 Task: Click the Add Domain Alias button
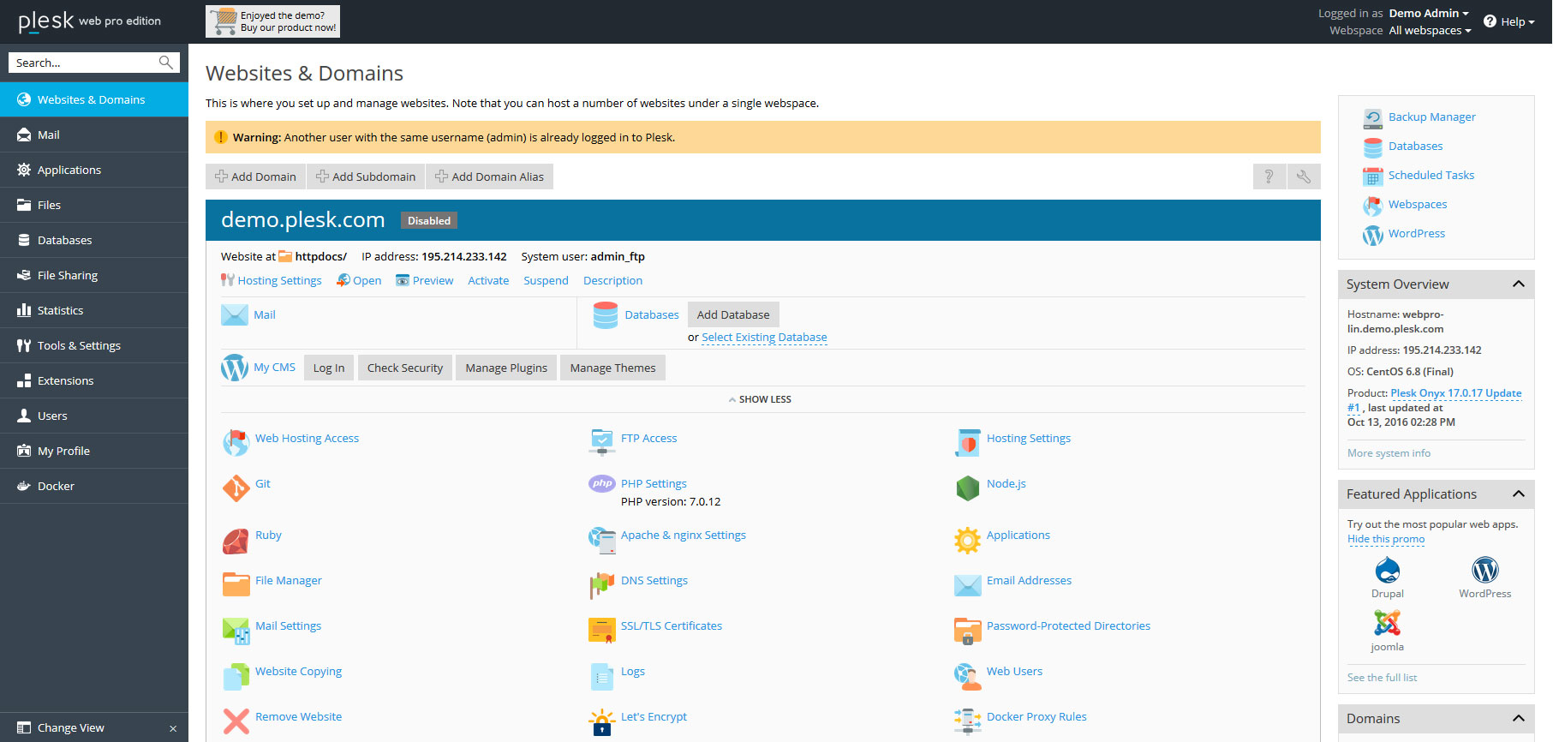(x=490, y=177)
